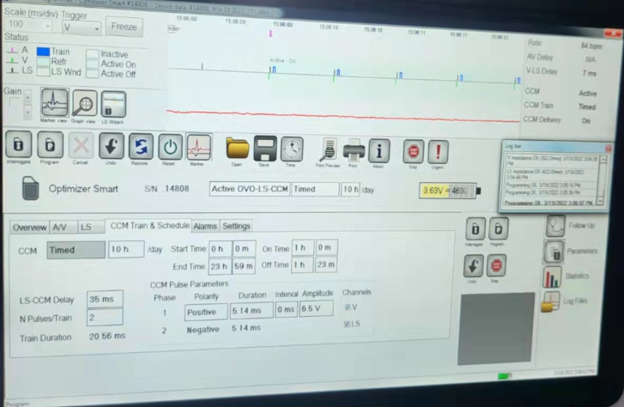
Task: Click the Follow Up sidebar button
Action: click(555, 225)
